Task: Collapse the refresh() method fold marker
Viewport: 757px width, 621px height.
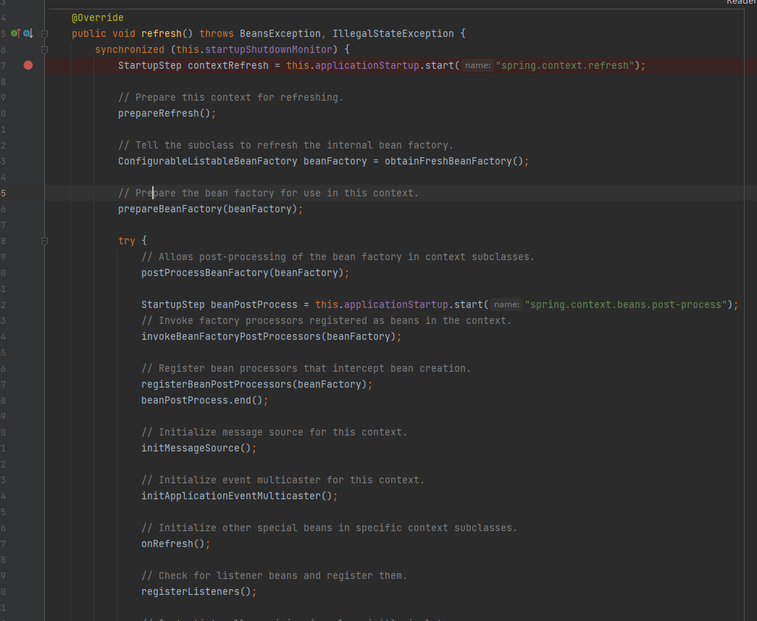Action: click(x=44, y=34)
